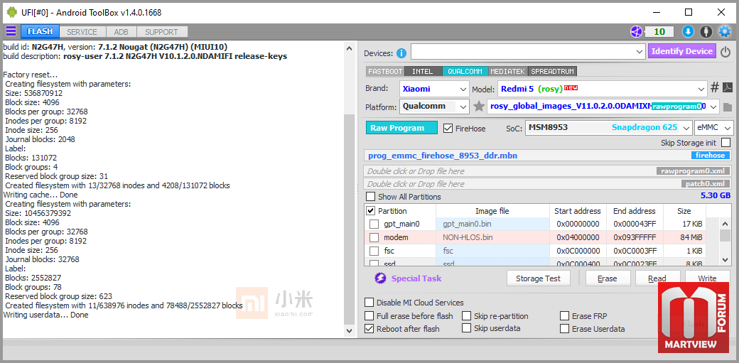Toggle the Partition header select-all checkbox
739x363 pixels.
tap(371, 211)
